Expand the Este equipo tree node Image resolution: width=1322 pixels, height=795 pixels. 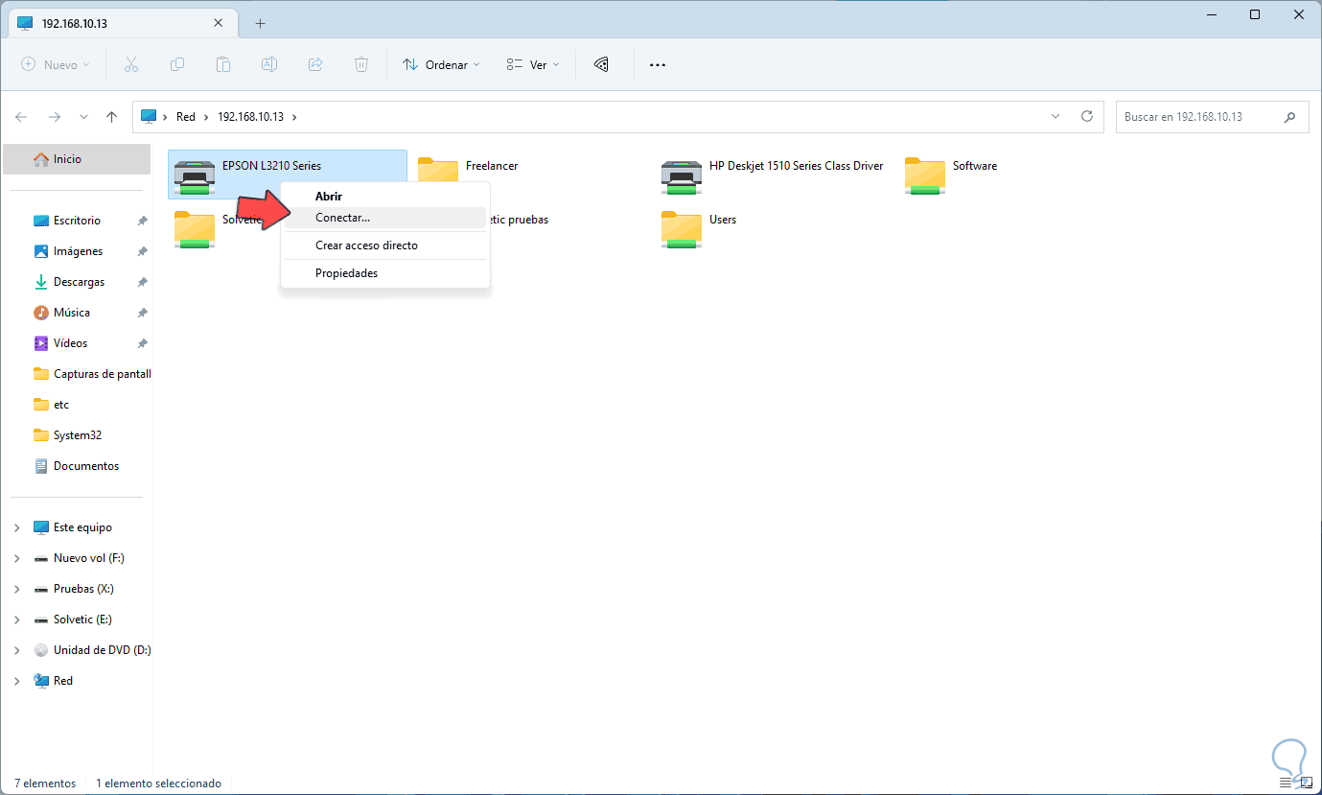click(x=17, y=527)
